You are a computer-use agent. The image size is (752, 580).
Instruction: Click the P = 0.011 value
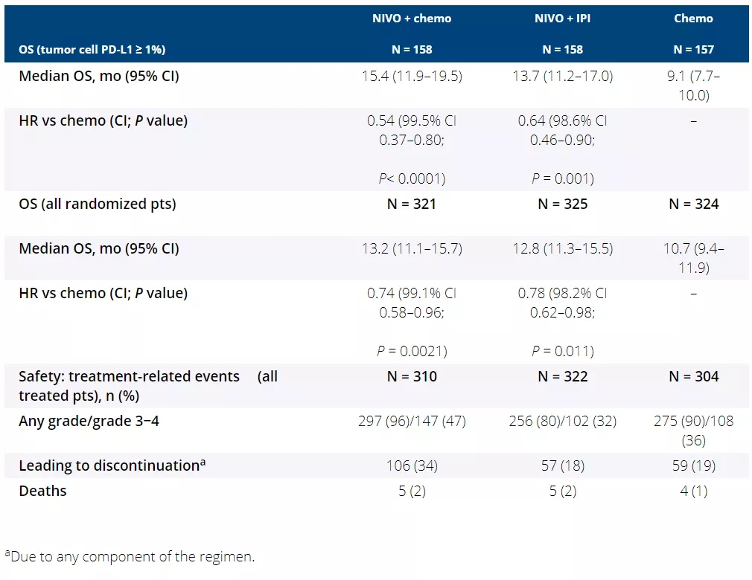click(x=563, y=351)
